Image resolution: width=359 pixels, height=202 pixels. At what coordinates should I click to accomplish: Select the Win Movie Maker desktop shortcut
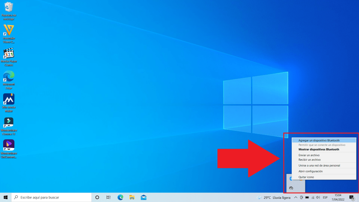(9, 100)
